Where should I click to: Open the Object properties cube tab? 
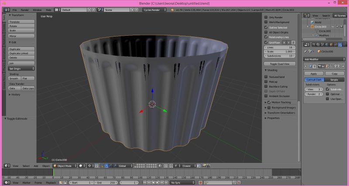331,45
